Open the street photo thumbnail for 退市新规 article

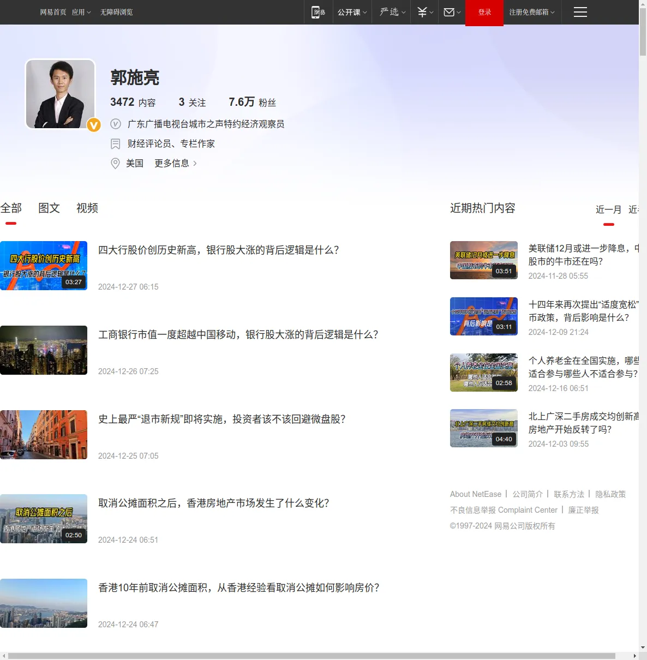click(x=44, y=435)
